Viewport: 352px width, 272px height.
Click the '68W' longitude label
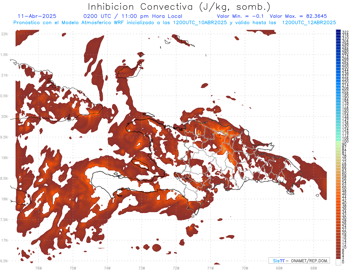314,268
